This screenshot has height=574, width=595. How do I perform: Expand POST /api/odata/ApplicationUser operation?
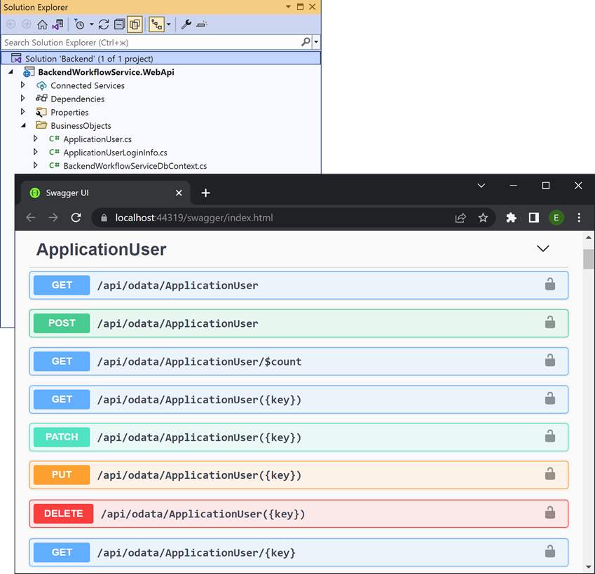(x=299, y=323)
